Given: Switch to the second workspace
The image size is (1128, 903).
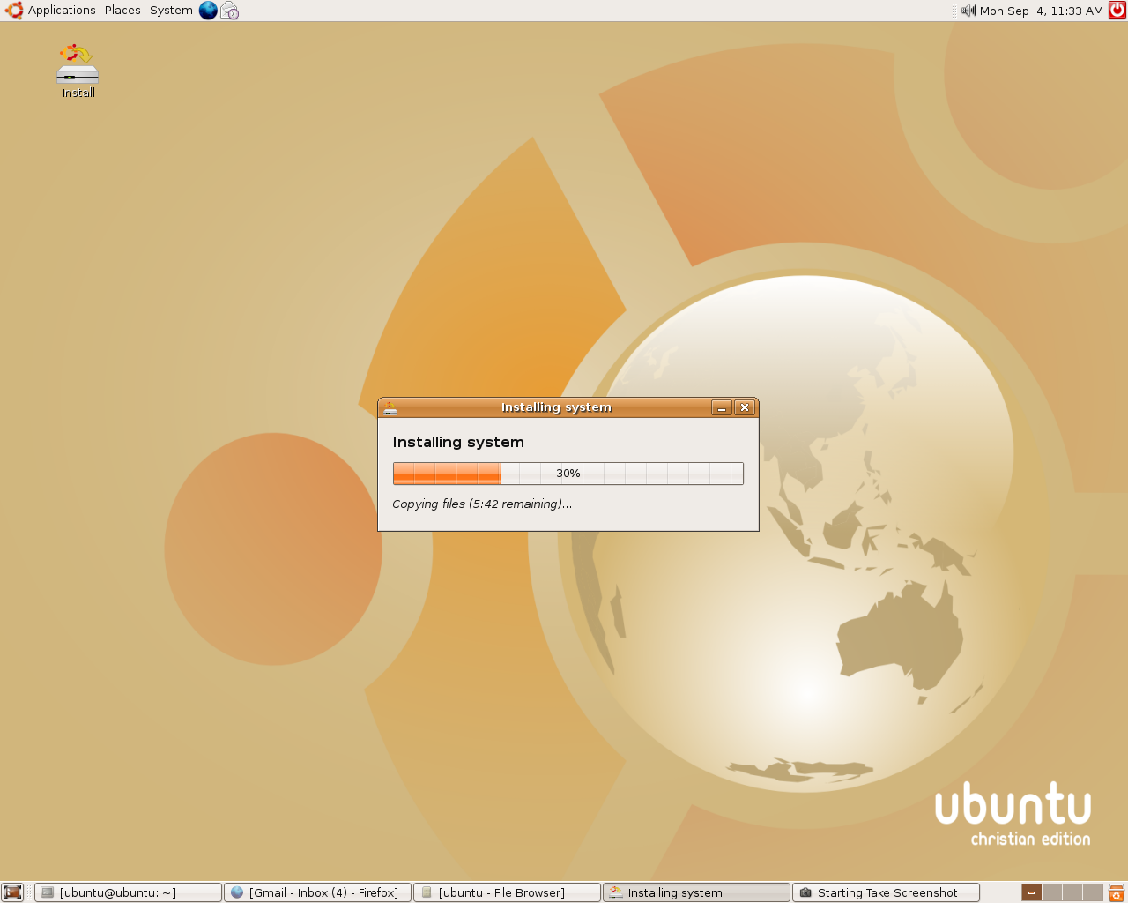Looking at the screenshot, I should 1052,892.
